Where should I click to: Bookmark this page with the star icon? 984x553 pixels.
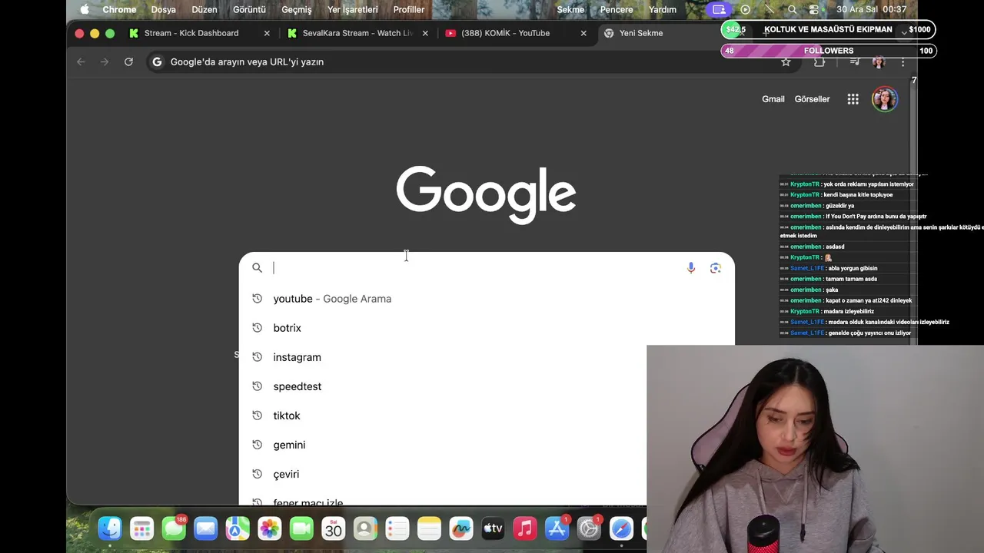point(786,61)
